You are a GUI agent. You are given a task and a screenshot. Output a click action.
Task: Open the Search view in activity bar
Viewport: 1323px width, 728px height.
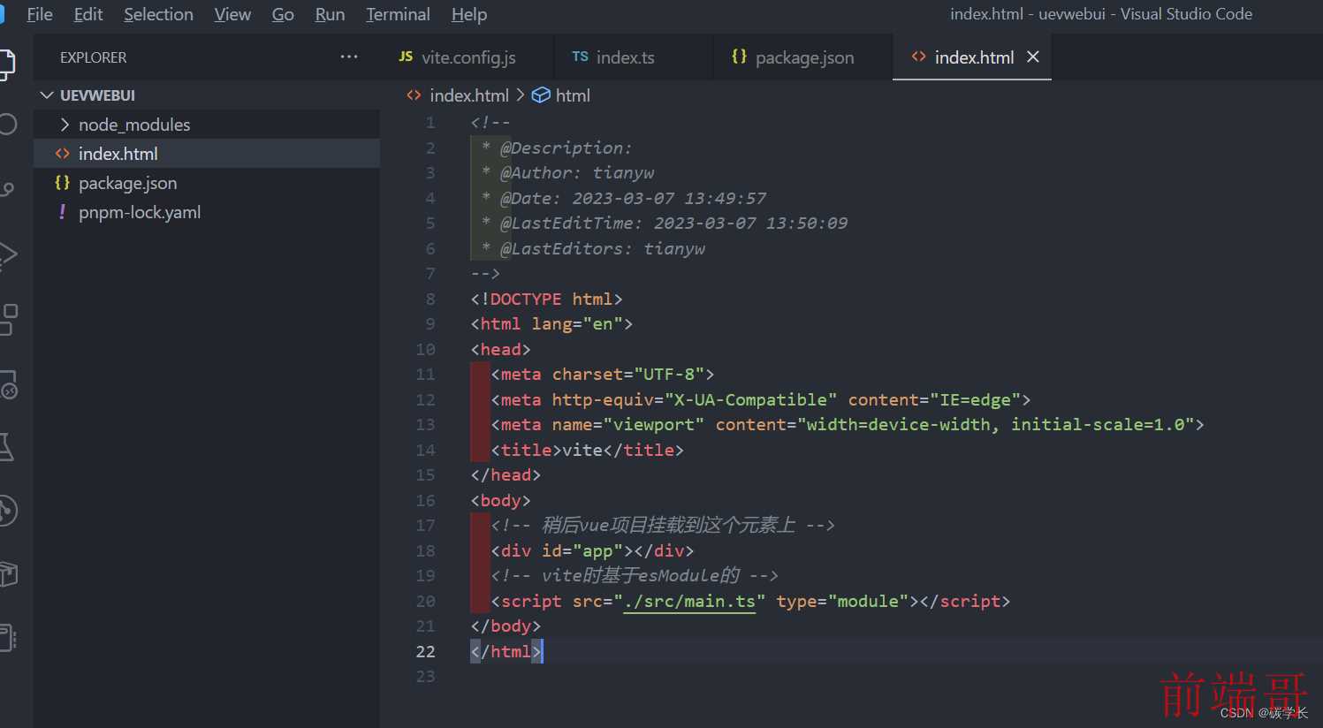pos(7,125)
